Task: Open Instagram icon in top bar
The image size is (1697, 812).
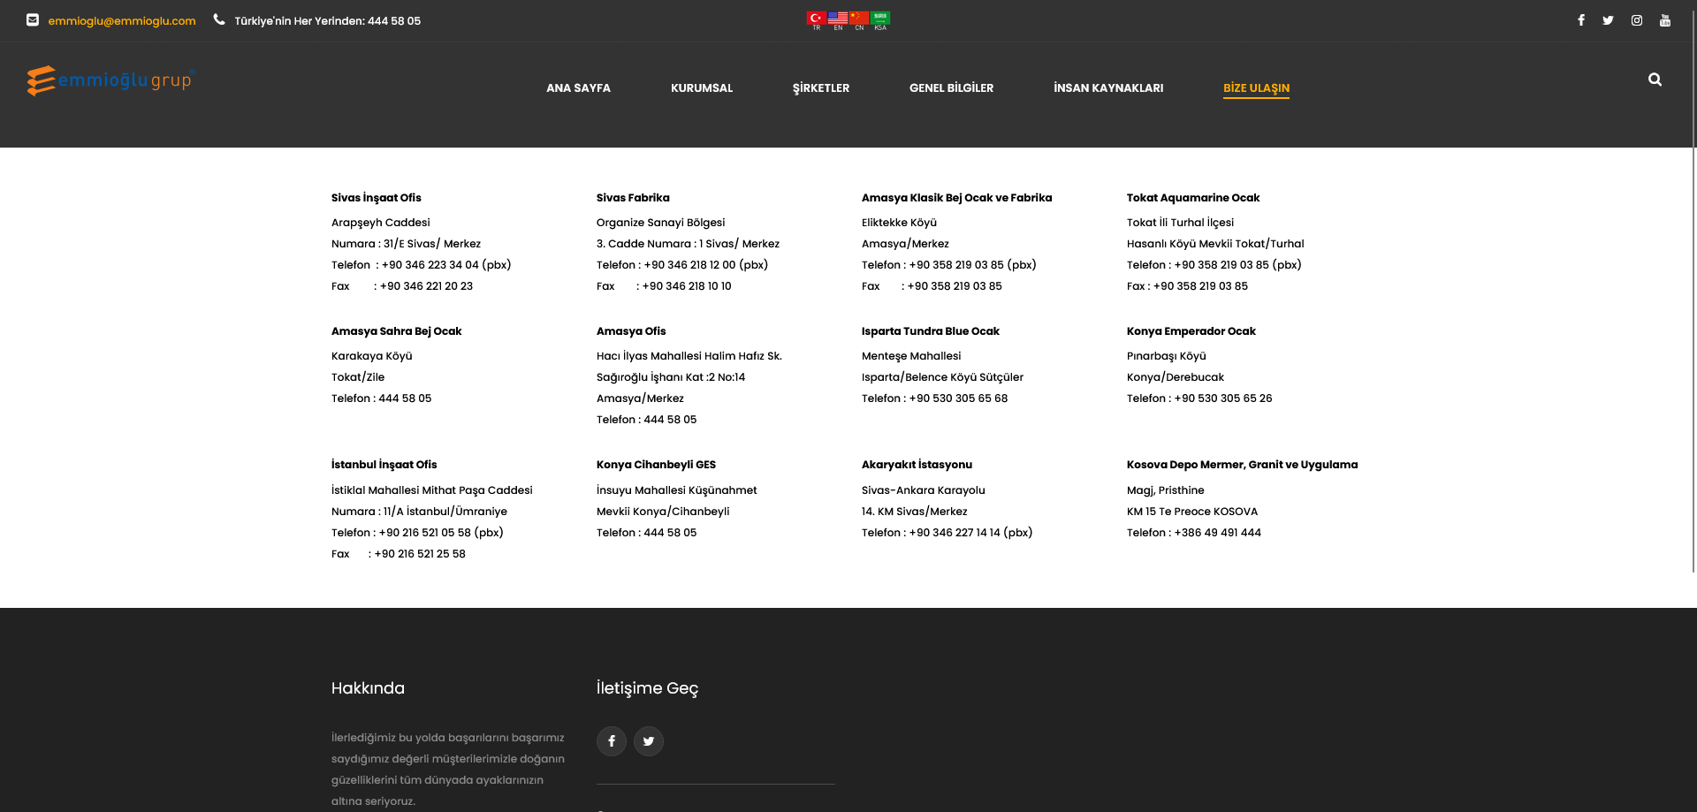Action: pyautogui.click(x=1636, y=20)
